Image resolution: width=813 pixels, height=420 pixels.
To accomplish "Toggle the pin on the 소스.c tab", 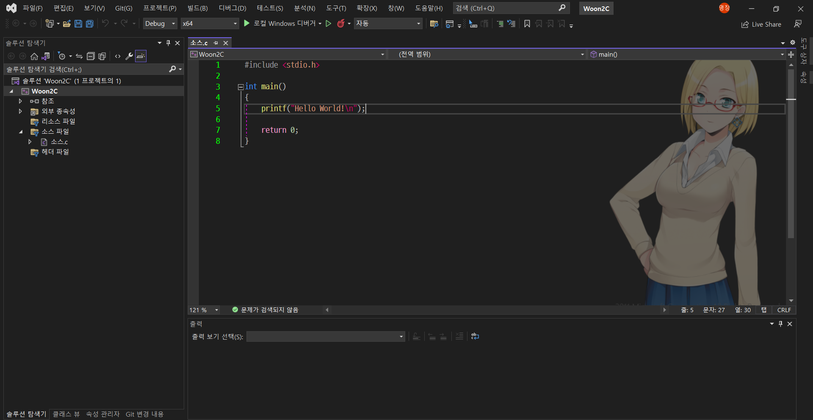I will (x=216, y=43).
